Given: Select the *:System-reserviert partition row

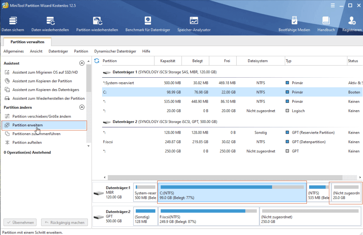Looking at the screenshot, I should tap(232, 83).
